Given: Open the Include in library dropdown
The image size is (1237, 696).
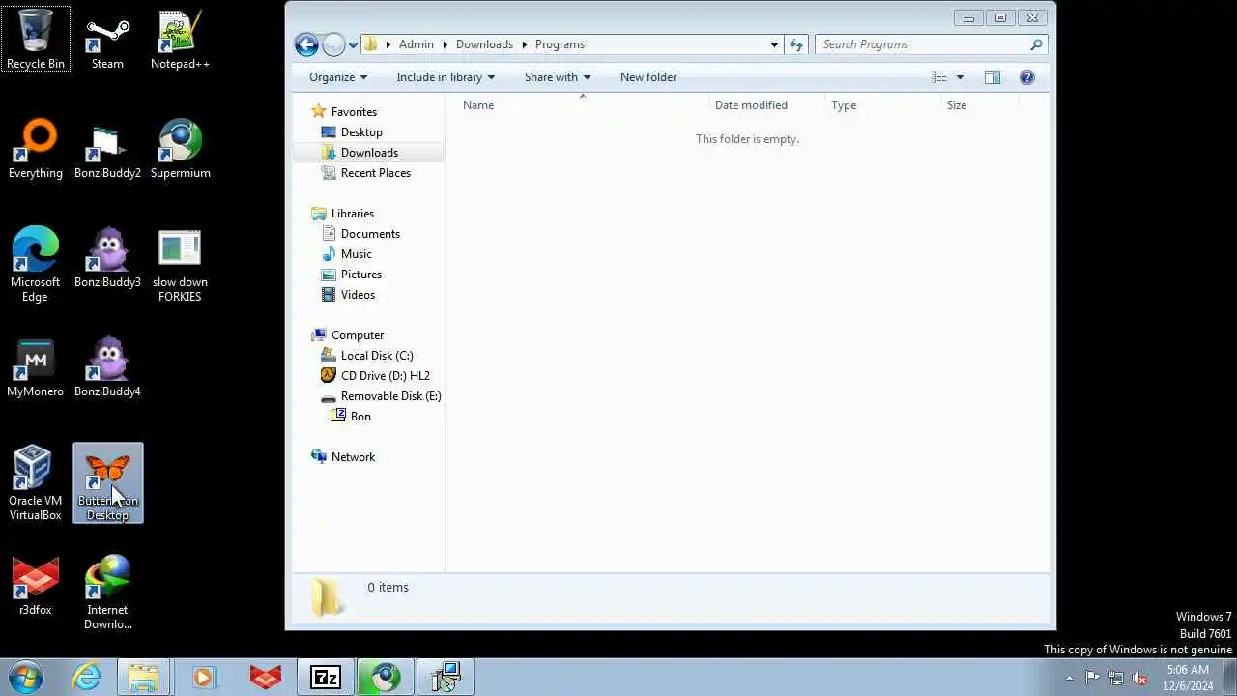Looking at the screenshot, I should point(446,77).
